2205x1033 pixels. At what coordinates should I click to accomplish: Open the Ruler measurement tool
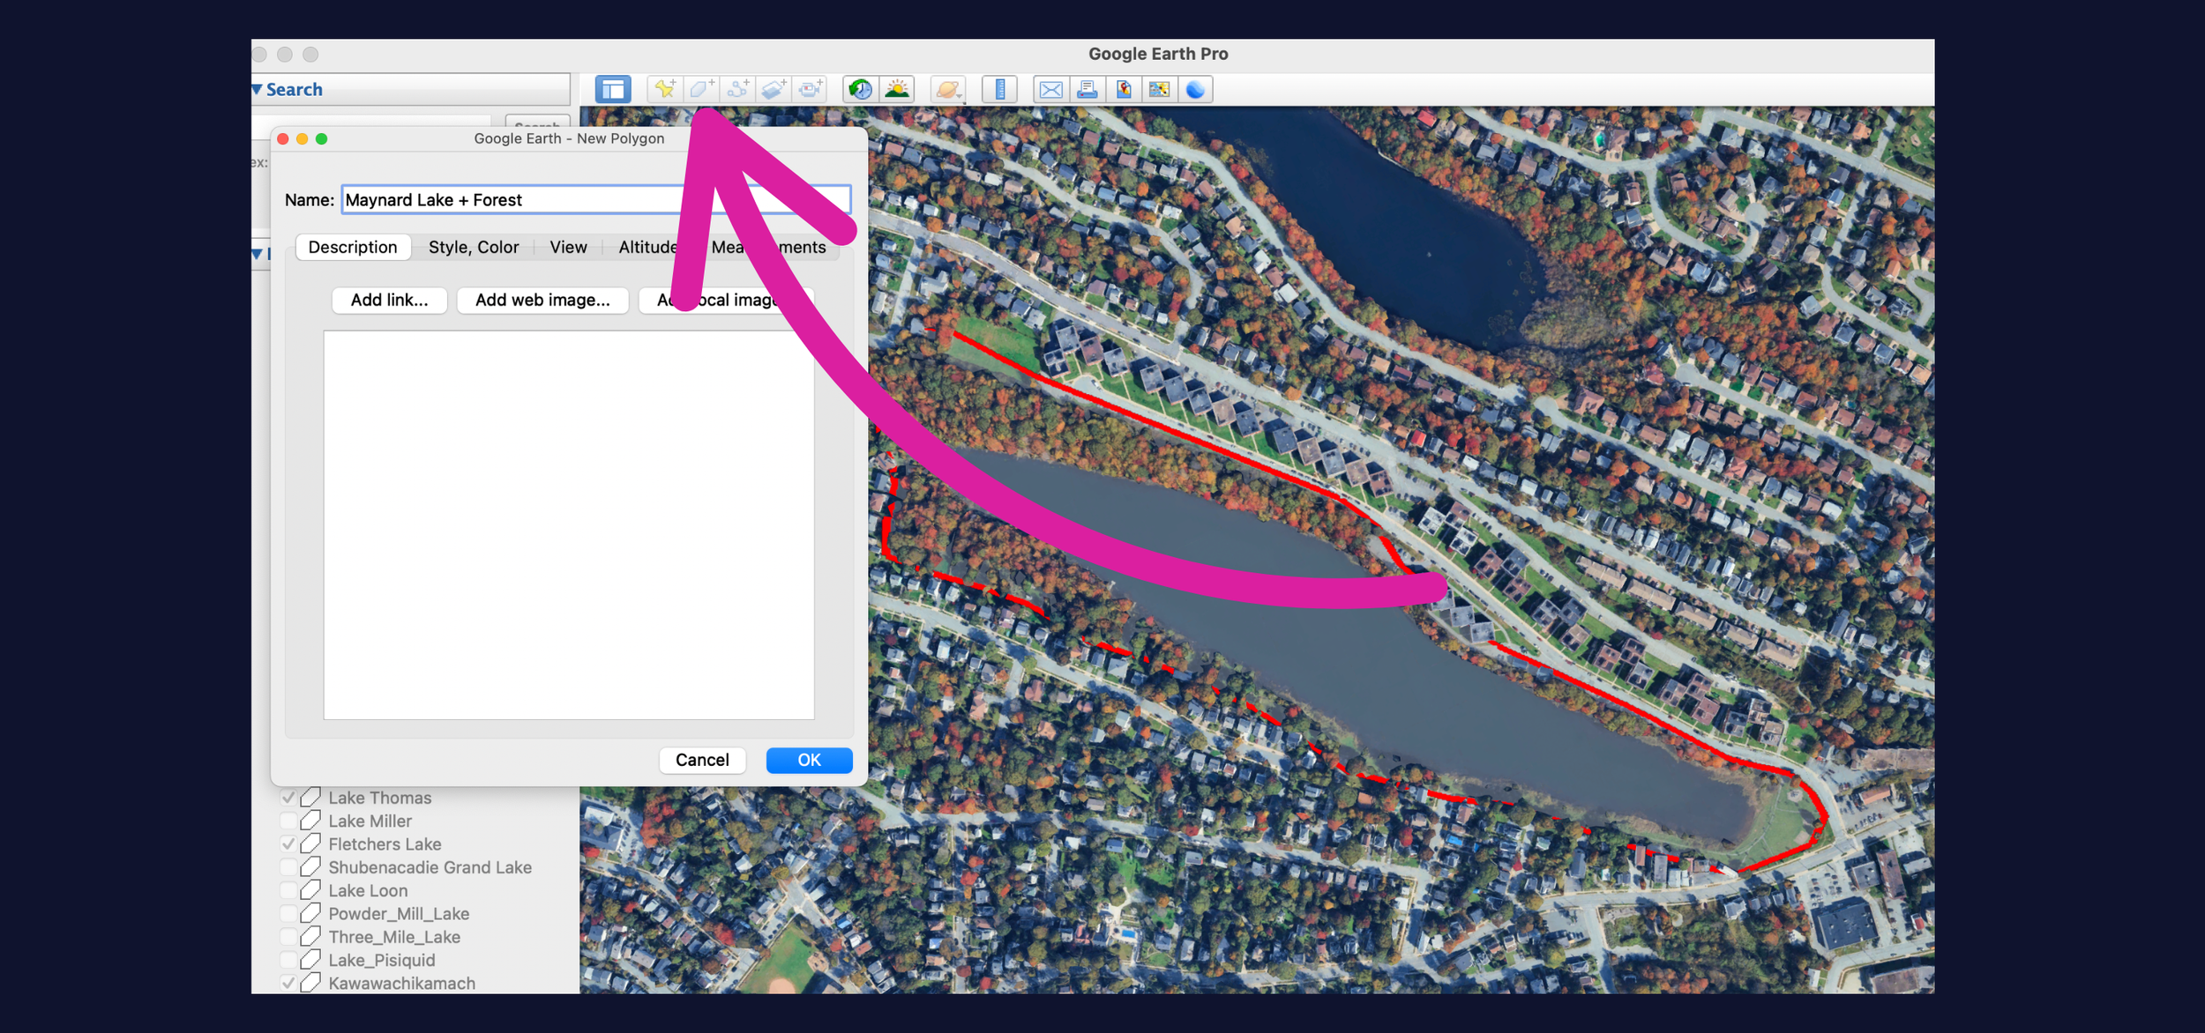coord(1000,88)
